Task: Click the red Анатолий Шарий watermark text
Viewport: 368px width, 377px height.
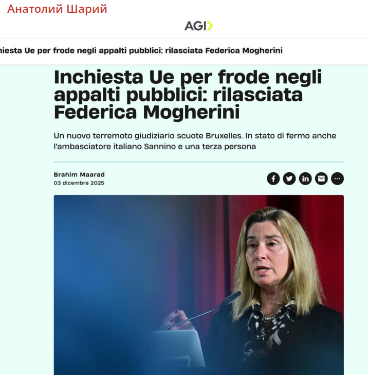Action: pos(57,9)
